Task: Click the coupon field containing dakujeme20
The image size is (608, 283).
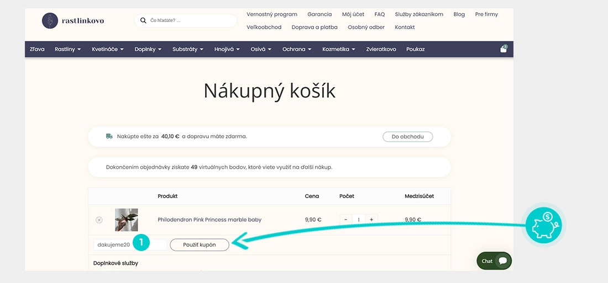Action: (x=130, y=245)
